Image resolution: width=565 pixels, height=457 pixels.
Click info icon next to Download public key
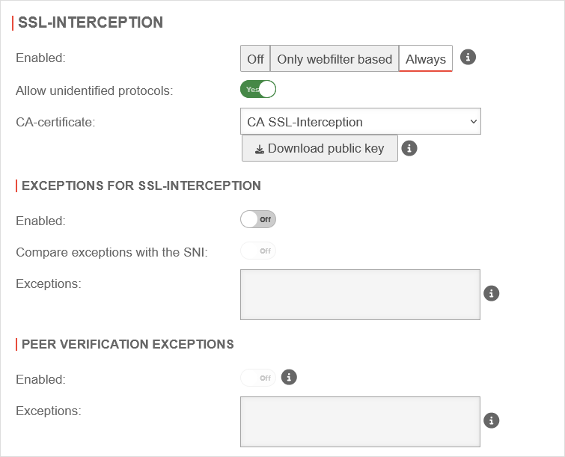(409, 148)
